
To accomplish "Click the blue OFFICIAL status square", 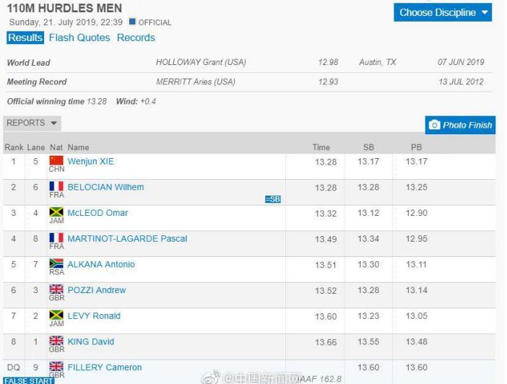I will (x=132, y=22).
